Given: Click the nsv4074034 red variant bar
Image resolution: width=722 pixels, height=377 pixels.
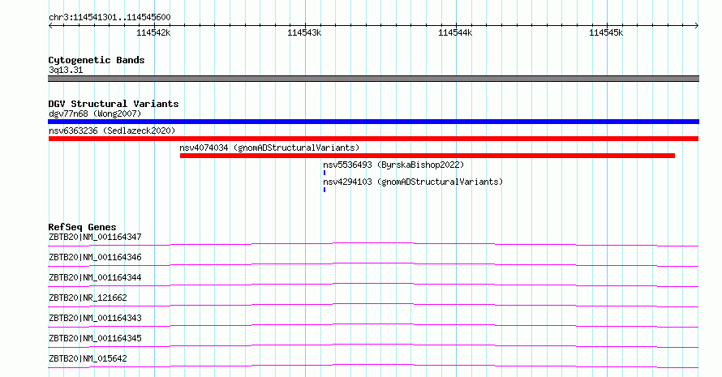Looking at the screenshot, I should [428, 156].
